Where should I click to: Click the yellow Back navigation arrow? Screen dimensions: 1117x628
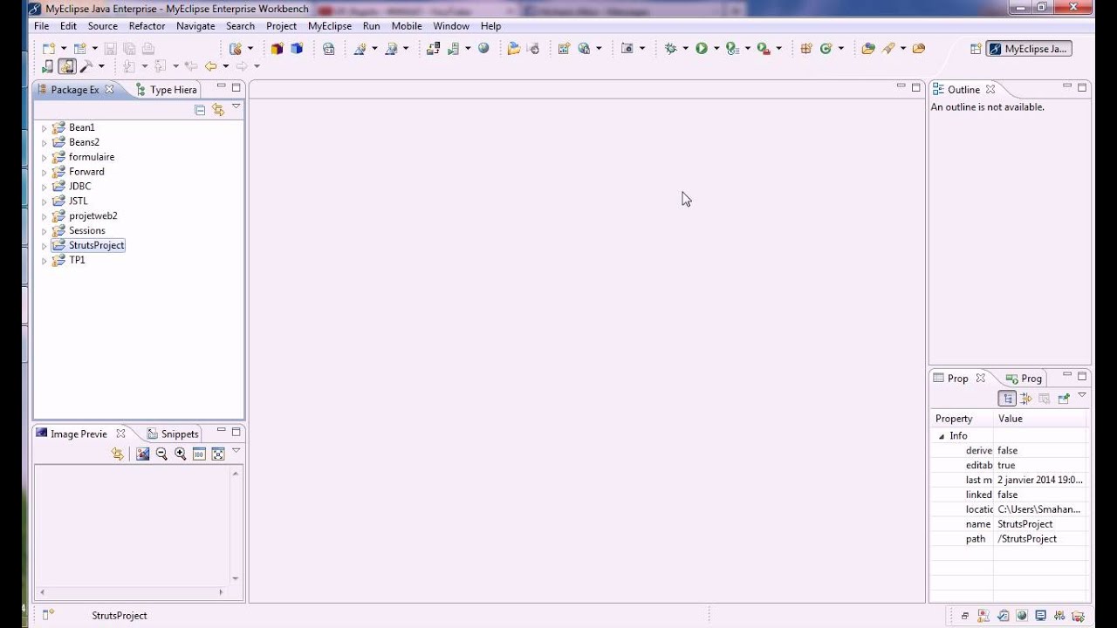click(210, 66)
